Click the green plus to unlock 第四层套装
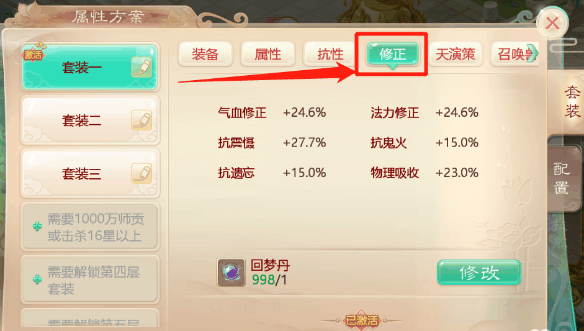This screenshot has width=584, height=331. click(37, 279)
